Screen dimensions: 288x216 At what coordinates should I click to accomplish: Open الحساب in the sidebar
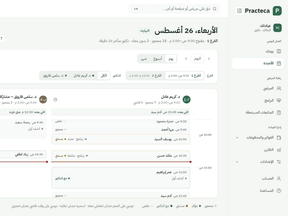pos(258,178)
